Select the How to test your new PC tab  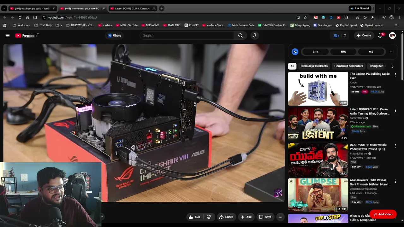point(82,9)
